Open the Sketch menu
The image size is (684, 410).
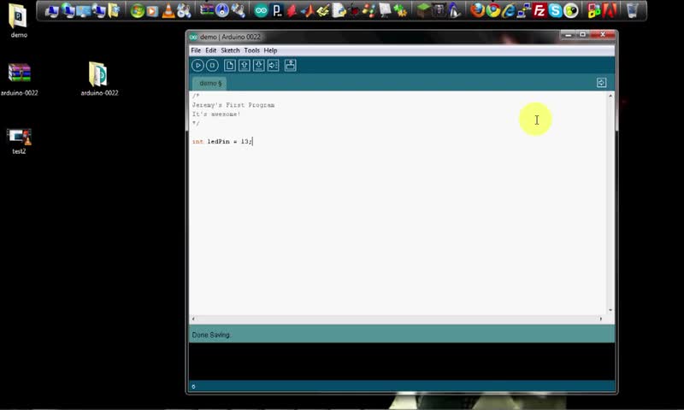coord(230,50)
